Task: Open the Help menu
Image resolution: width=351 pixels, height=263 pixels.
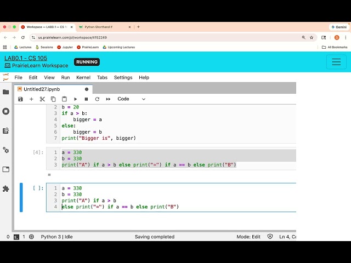Action: [144, 77]
